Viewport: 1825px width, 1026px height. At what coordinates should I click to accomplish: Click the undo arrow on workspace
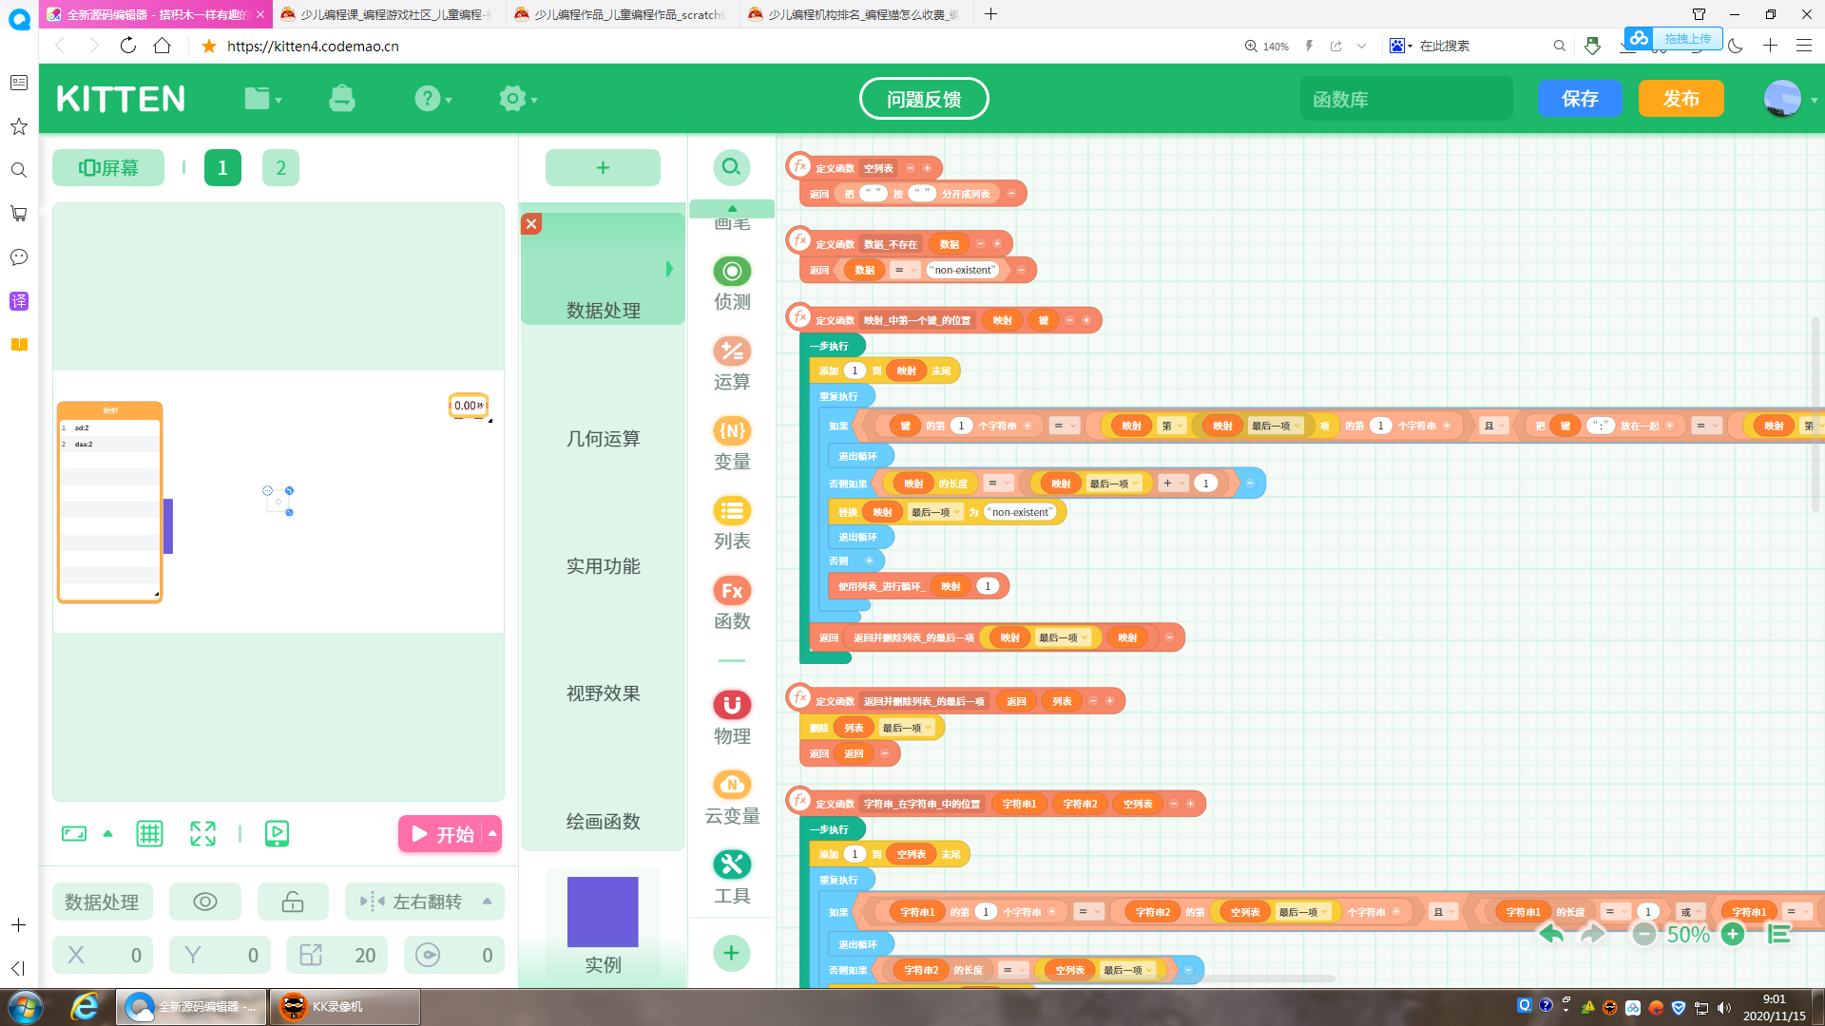click(1551, 934)
